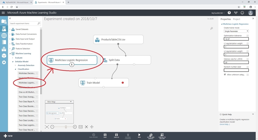This screenshot has width=258, height=140.
Task: Expand the Data Transformation category
Action: click(x=10, y=44)
